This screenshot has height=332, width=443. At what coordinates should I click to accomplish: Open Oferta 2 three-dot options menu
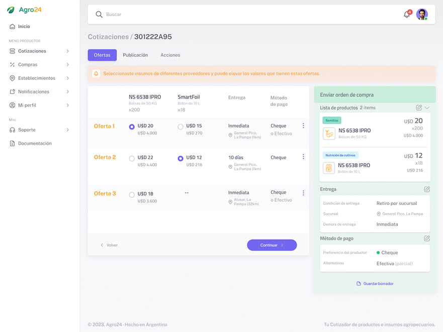pos(303,157)
